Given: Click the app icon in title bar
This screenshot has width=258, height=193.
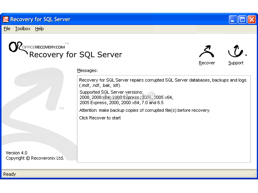Looking at the screenshot, I should coord(6,19).
